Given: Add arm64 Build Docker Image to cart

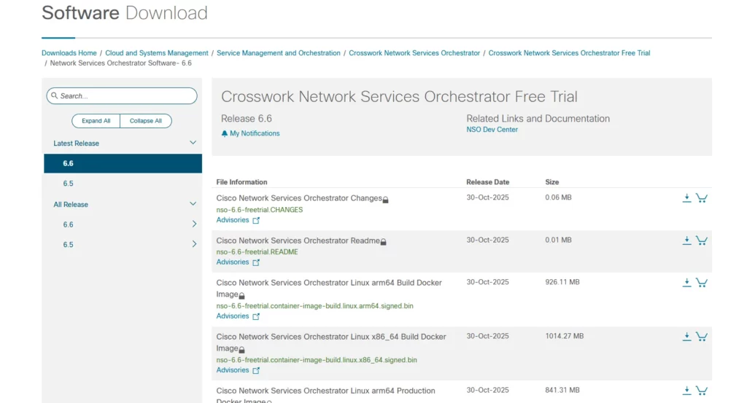Looking at the screenshot, I should click(x=701, y=283).
